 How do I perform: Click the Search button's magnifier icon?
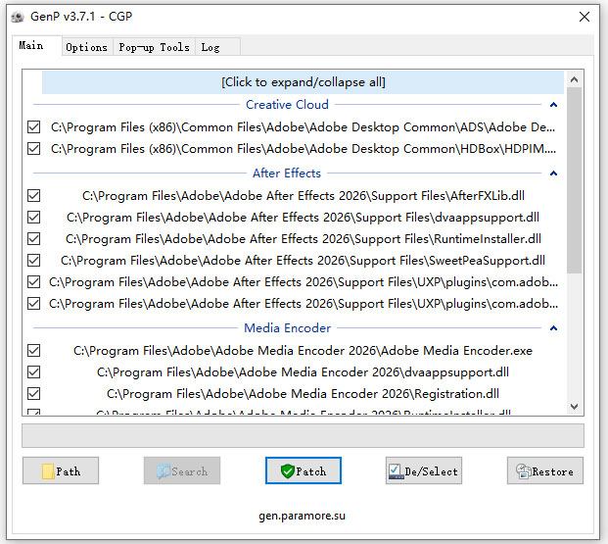[x=163, y=471]
